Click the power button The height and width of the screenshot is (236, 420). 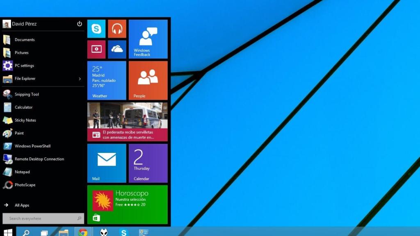click(x=79, y=24)
